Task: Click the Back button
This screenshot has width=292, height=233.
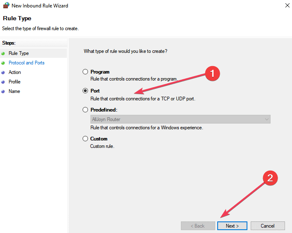Action: coord(198,226)
